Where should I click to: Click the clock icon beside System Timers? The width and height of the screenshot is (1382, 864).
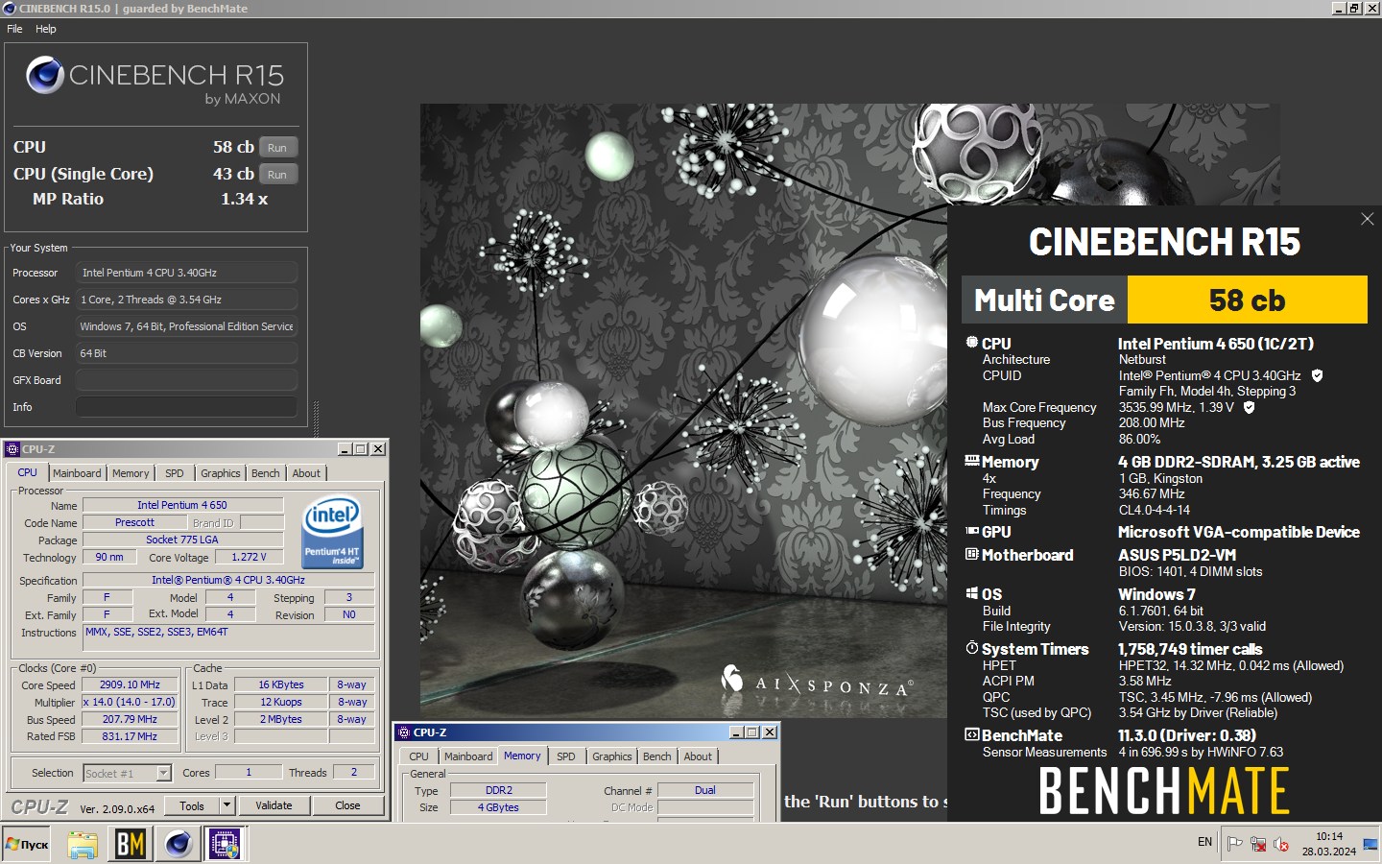(971, 648)
